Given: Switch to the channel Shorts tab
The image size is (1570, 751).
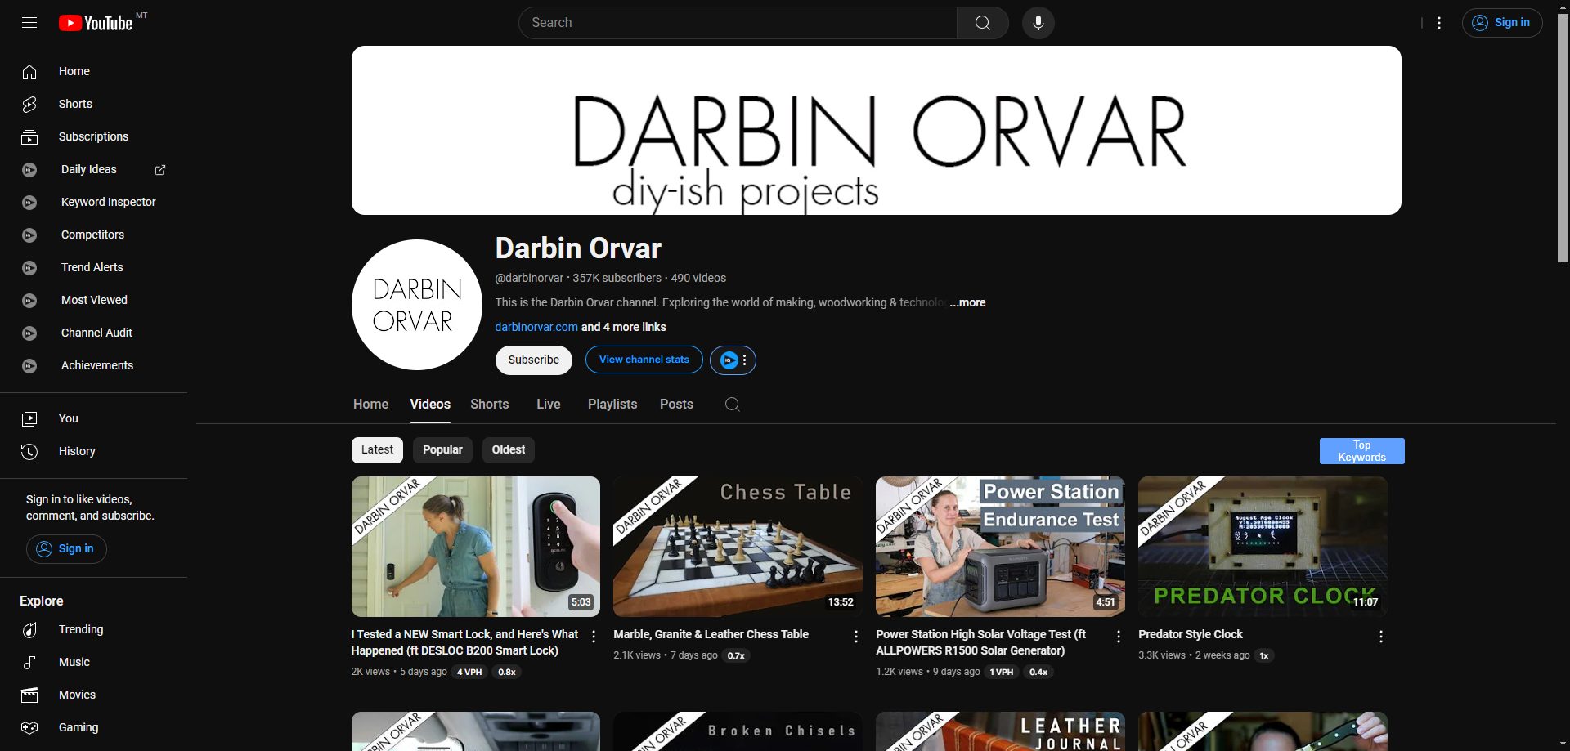Looking at the screenshot, I should 490,405.
